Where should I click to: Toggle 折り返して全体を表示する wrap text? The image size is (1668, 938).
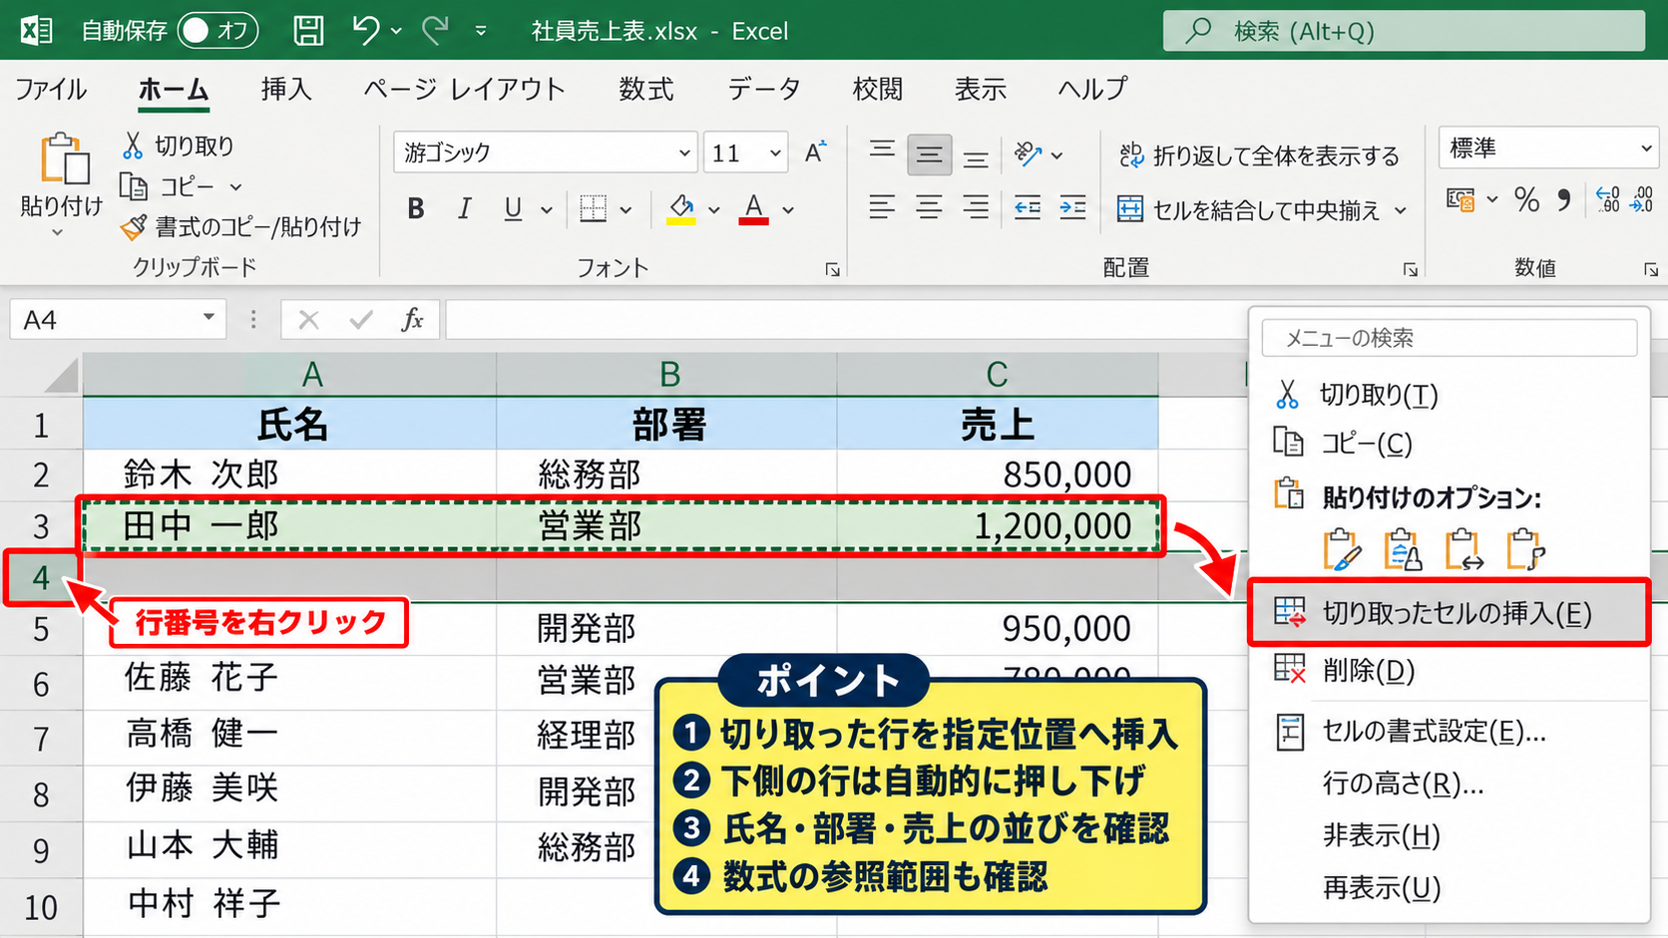click(1259, 156)
